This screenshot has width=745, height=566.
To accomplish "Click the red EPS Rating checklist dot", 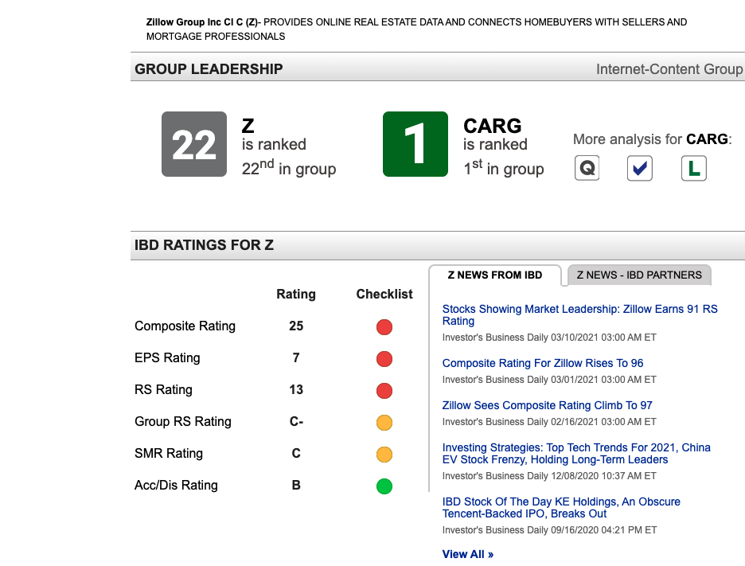I will (384, 359).
